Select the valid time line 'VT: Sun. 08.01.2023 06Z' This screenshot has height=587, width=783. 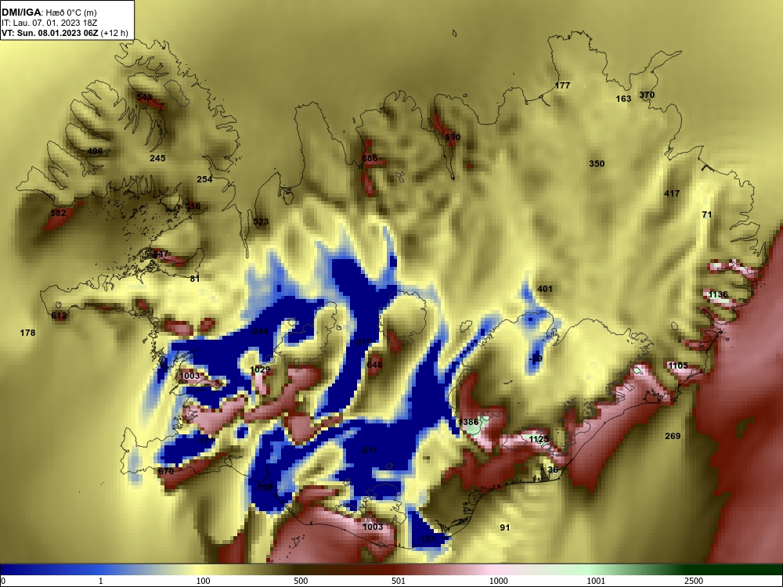pyautogui.click(x=52, y=34)
